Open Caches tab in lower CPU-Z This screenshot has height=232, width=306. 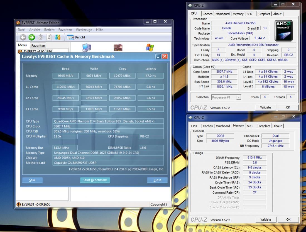tap(208, 126)
